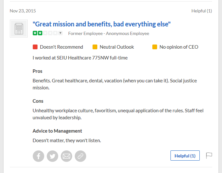Click the Cons section heading
Screen dimensions: 222x173
(x=38, y=101)
